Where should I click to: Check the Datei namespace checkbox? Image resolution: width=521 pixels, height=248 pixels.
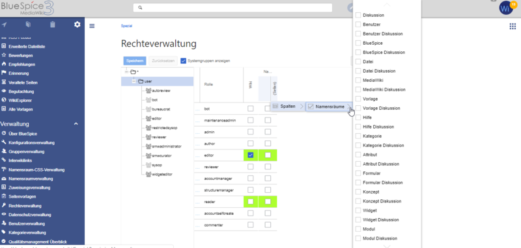click(x=358, y=62)
